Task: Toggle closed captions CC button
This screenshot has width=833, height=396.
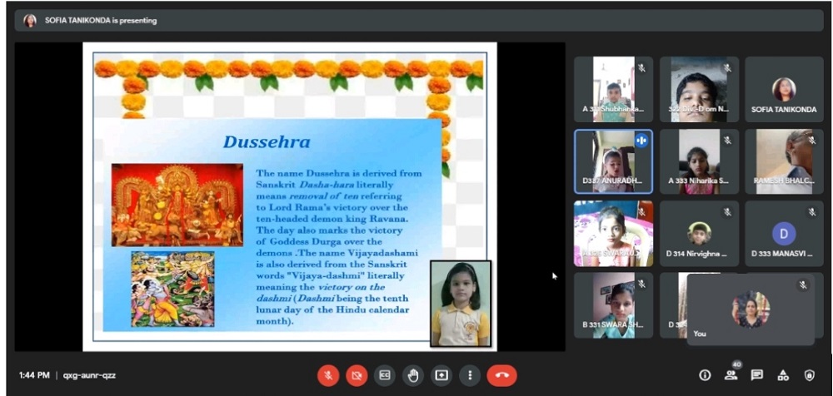Action: coord(384,375)
